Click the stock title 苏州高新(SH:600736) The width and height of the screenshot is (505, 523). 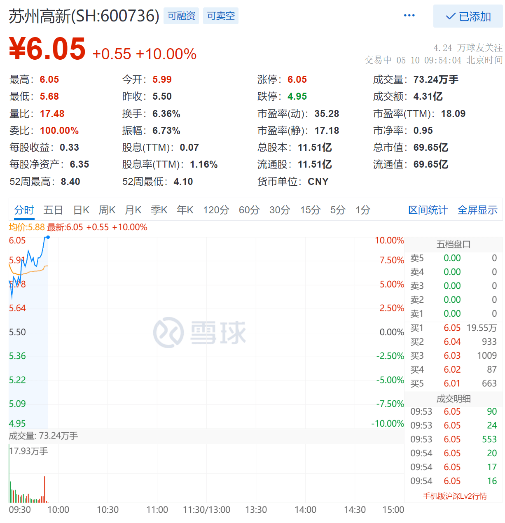[x=84, y=16]
